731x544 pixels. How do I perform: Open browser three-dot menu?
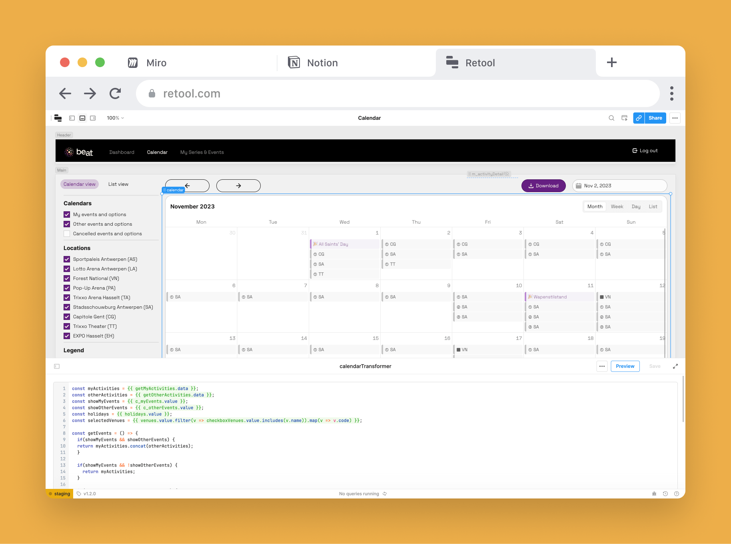[672, 93]
